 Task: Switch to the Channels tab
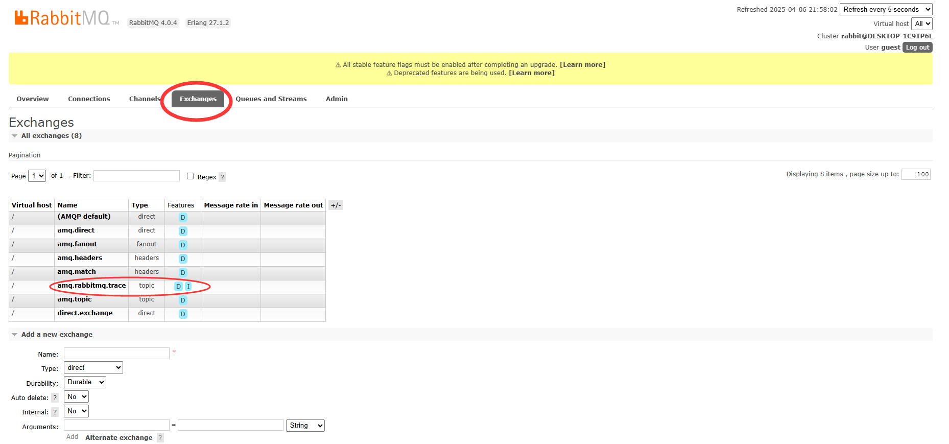coord(145,99)
